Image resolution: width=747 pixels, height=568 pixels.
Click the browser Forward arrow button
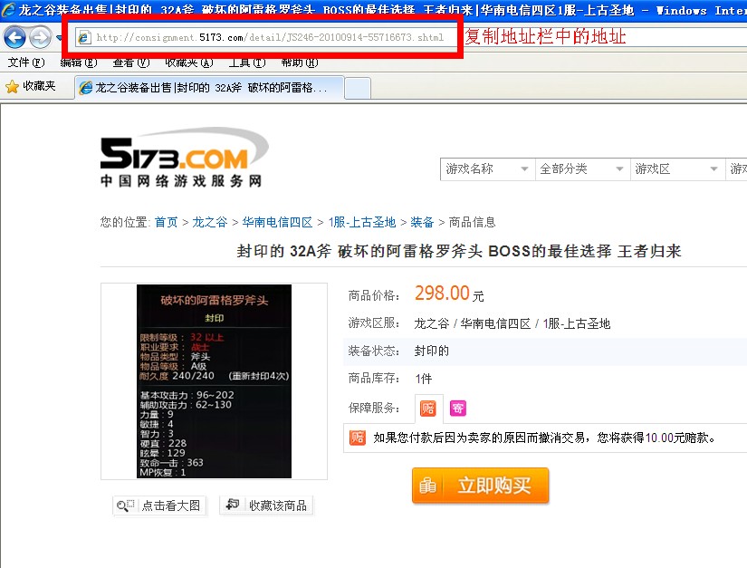[40, 37]
